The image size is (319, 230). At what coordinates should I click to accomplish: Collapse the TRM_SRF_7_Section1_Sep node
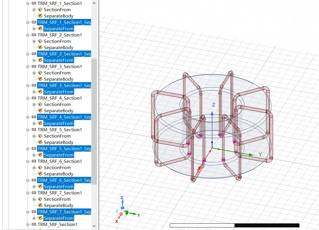pos(28,212)
